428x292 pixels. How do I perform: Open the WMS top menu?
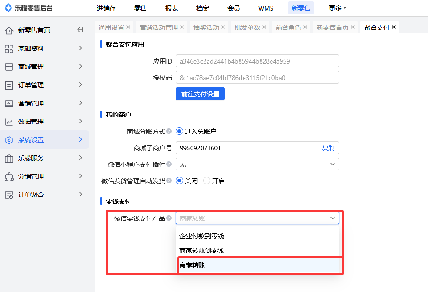[x=266, y=8]
